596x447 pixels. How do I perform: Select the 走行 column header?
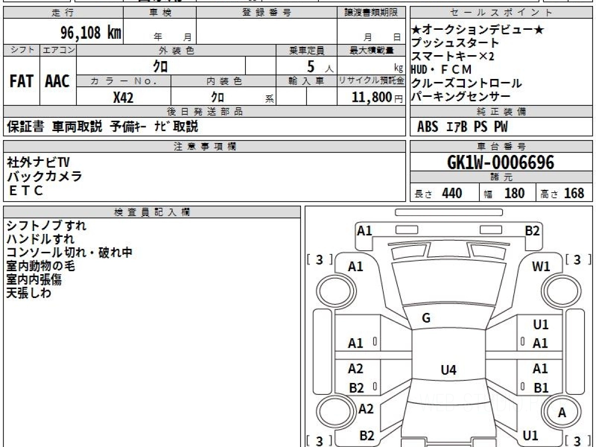pos(63,13)
